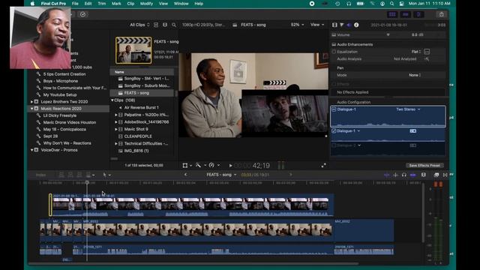
Task: Open the Modify menu
Action: 146,4
